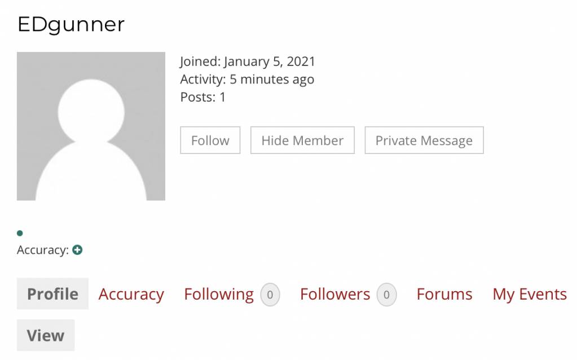Open the default avatar silhouette image

click(91, 126)
